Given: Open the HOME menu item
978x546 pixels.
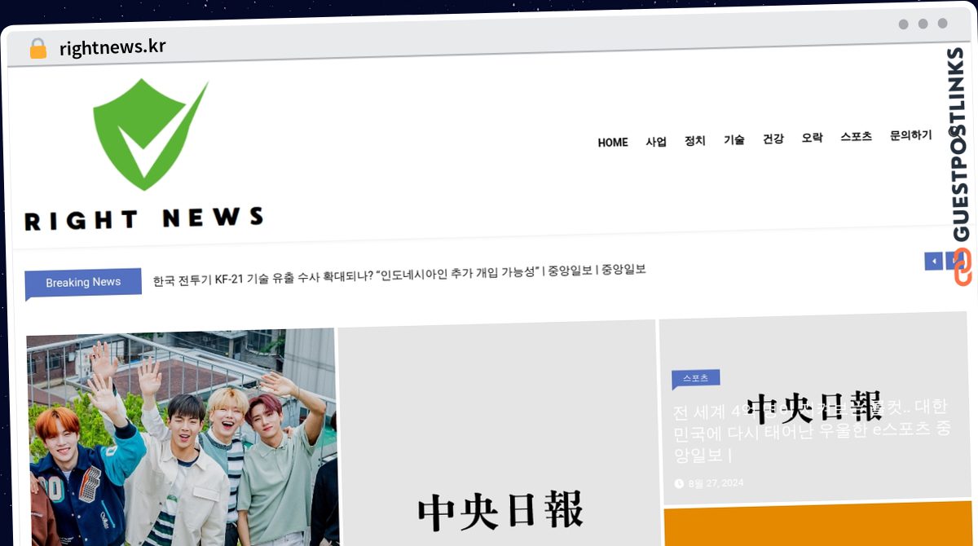Looking at the screenshot, I should (x=613, y=143).
